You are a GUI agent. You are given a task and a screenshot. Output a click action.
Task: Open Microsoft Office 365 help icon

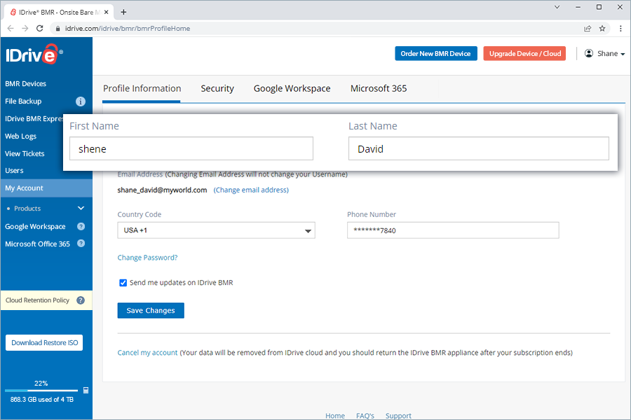tap(81, 244)
